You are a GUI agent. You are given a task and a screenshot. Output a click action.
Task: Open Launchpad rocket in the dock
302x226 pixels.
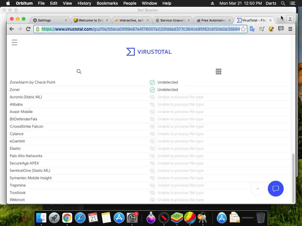[x=54, y=218]
